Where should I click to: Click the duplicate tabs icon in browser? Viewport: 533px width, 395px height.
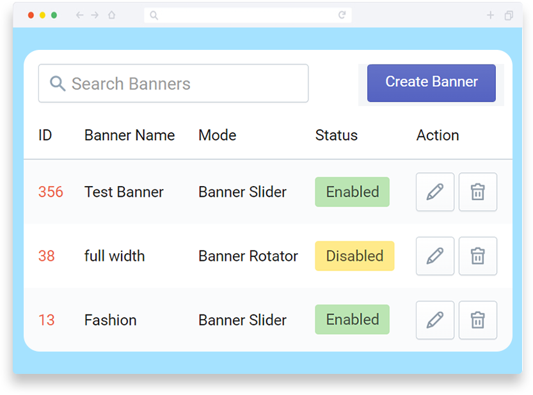click(509, 15)
